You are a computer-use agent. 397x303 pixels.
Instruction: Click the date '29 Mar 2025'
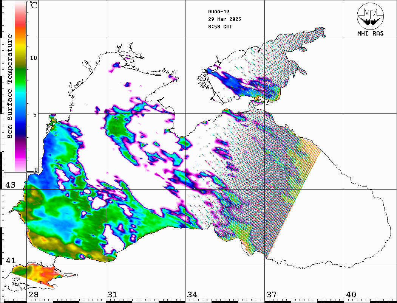click(x=225, y=19)
